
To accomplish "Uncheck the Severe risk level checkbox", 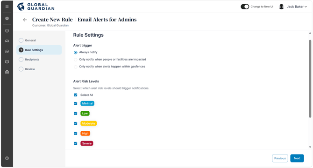I will pos(76,143).
